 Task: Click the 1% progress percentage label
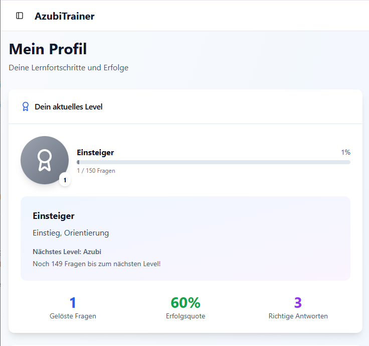(x=345, y=152)
